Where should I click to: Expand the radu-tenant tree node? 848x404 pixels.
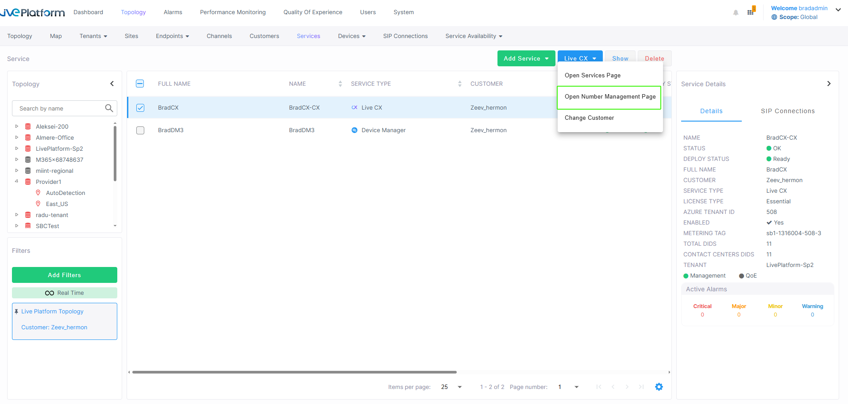click(17, 215)
